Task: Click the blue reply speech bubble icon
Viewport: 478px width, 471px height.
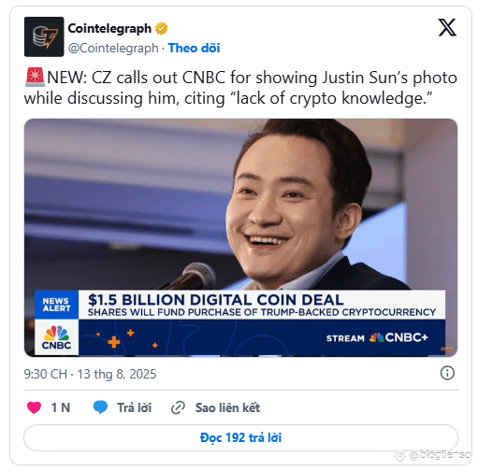Action: [100, 407]
